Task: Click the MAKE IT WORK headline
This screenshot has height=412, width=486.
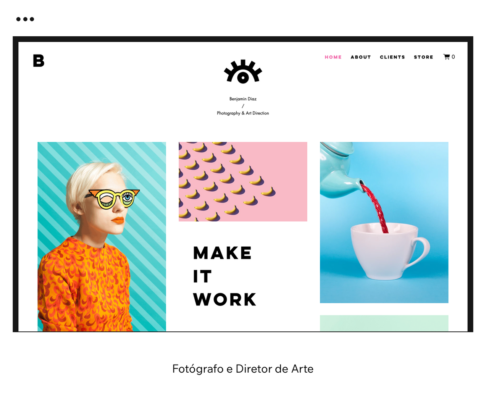Action: [224, 276]
